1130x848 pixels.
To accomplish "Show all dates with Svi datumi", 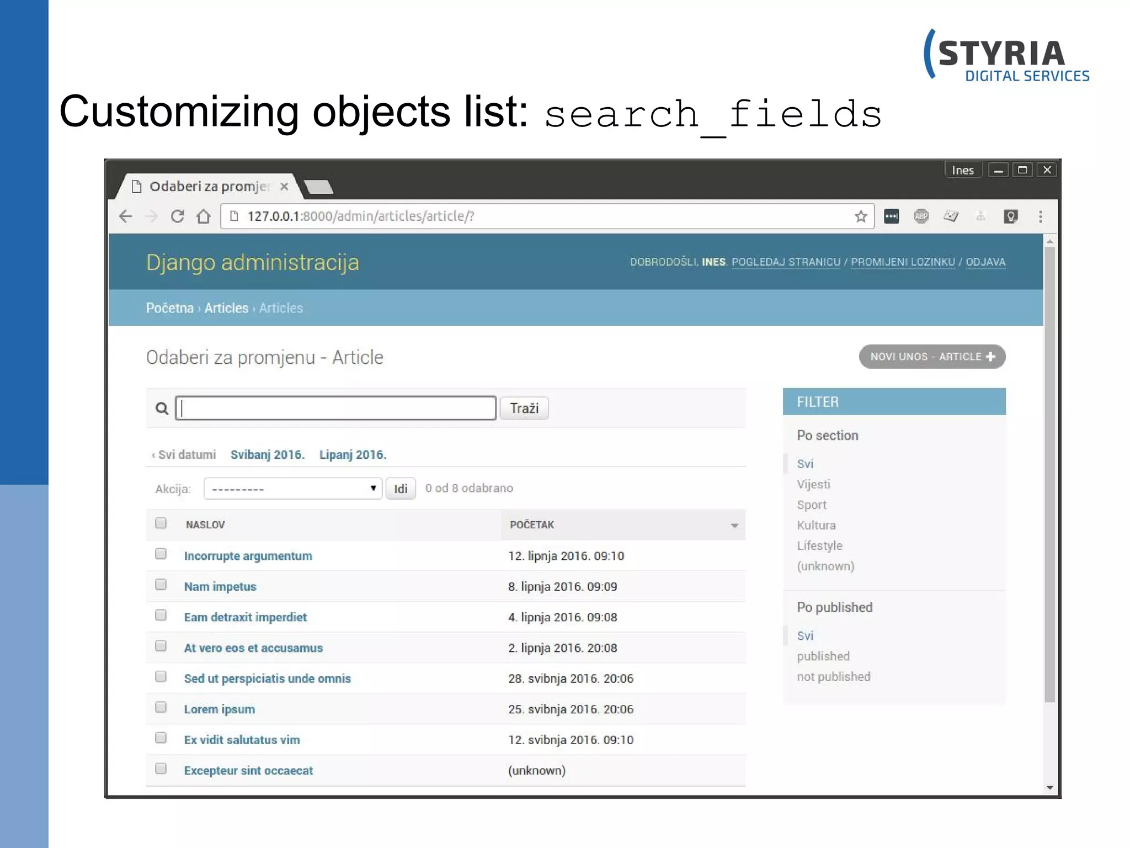I will (184, 455).
